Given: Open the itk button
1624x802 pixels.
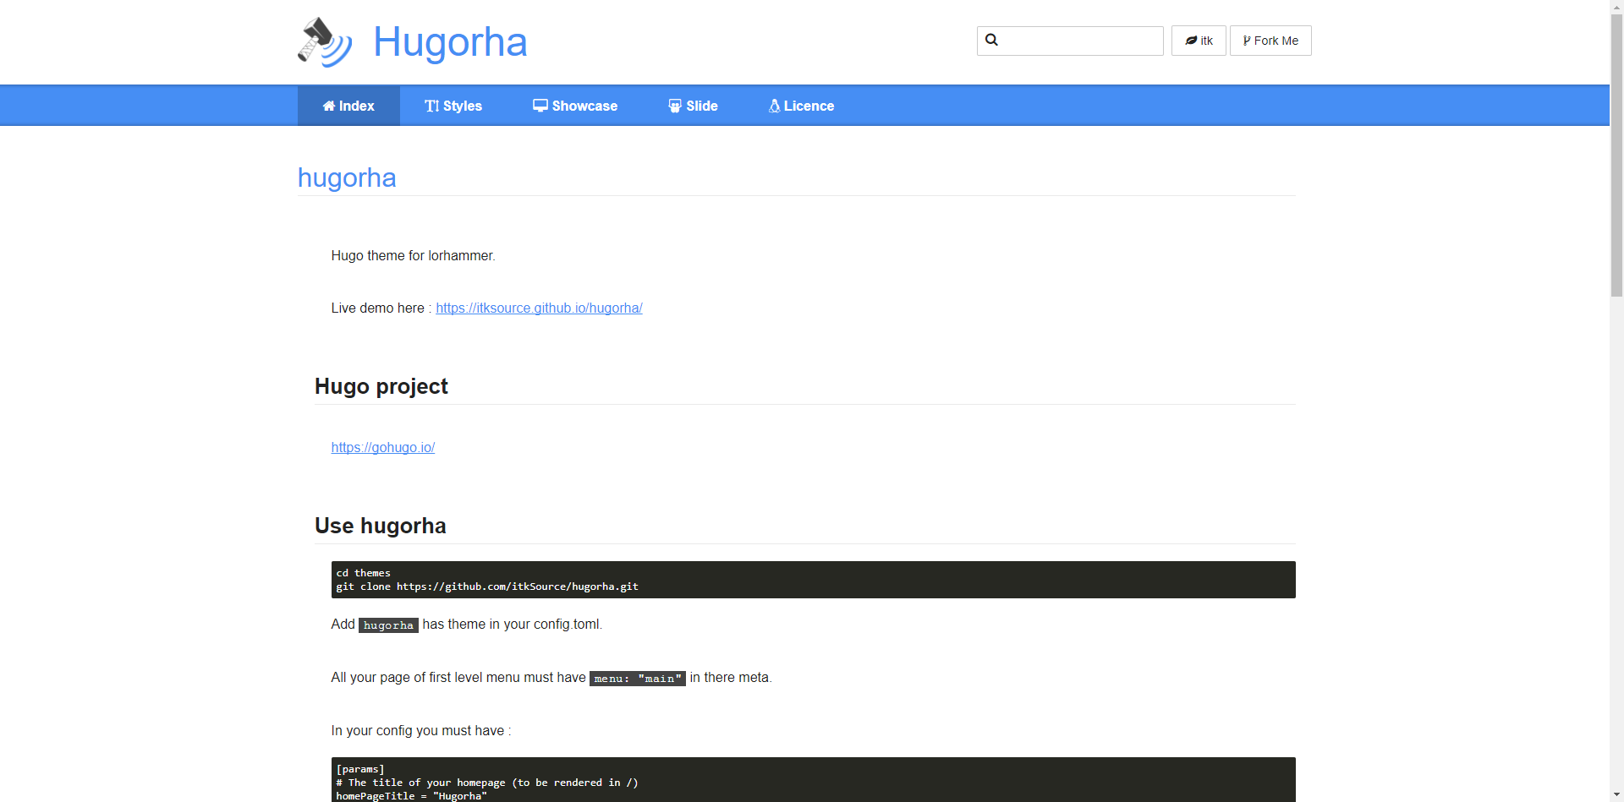Looking at the screenshot, I should [x=1199, y=41].
